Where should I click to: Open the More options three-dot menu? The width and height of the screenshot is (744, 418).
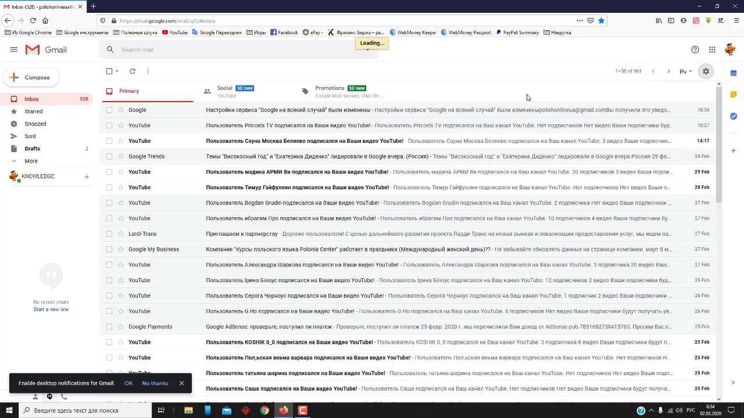click(x=148, y=71)
